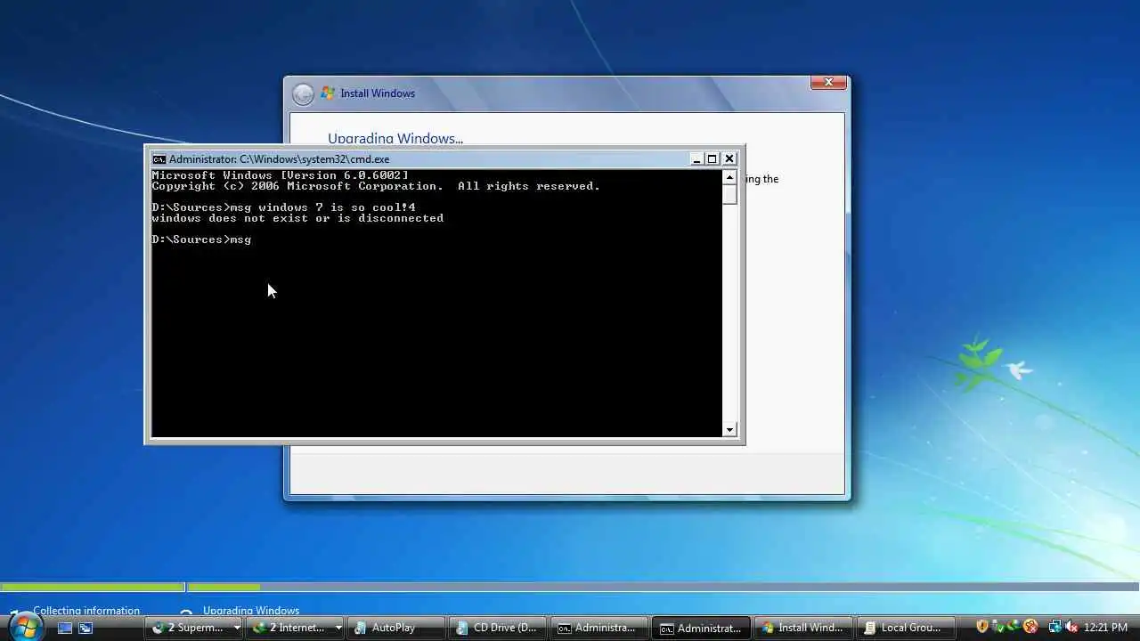Expand the 2 Superm... taskbar group arrow
1140x641 pixels.
click(x=237, y=628)
